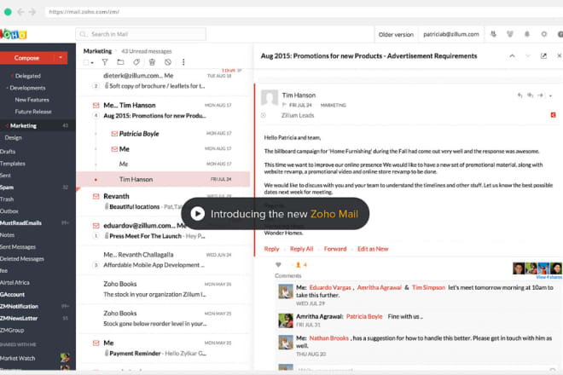This screenshot has width=563, height=375.
Task: Click the move-to-folder icon in toolbar
Action: coord(120,62)
